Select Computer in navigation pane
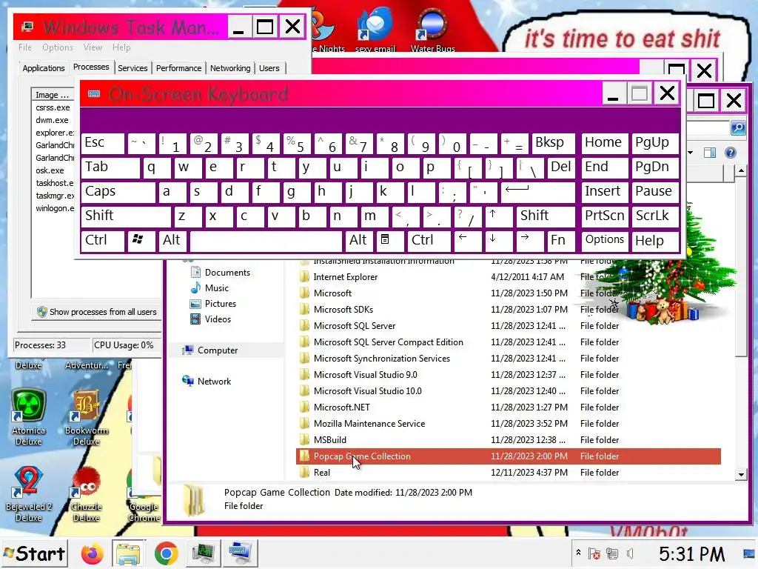758x569 pixels. 209,350
